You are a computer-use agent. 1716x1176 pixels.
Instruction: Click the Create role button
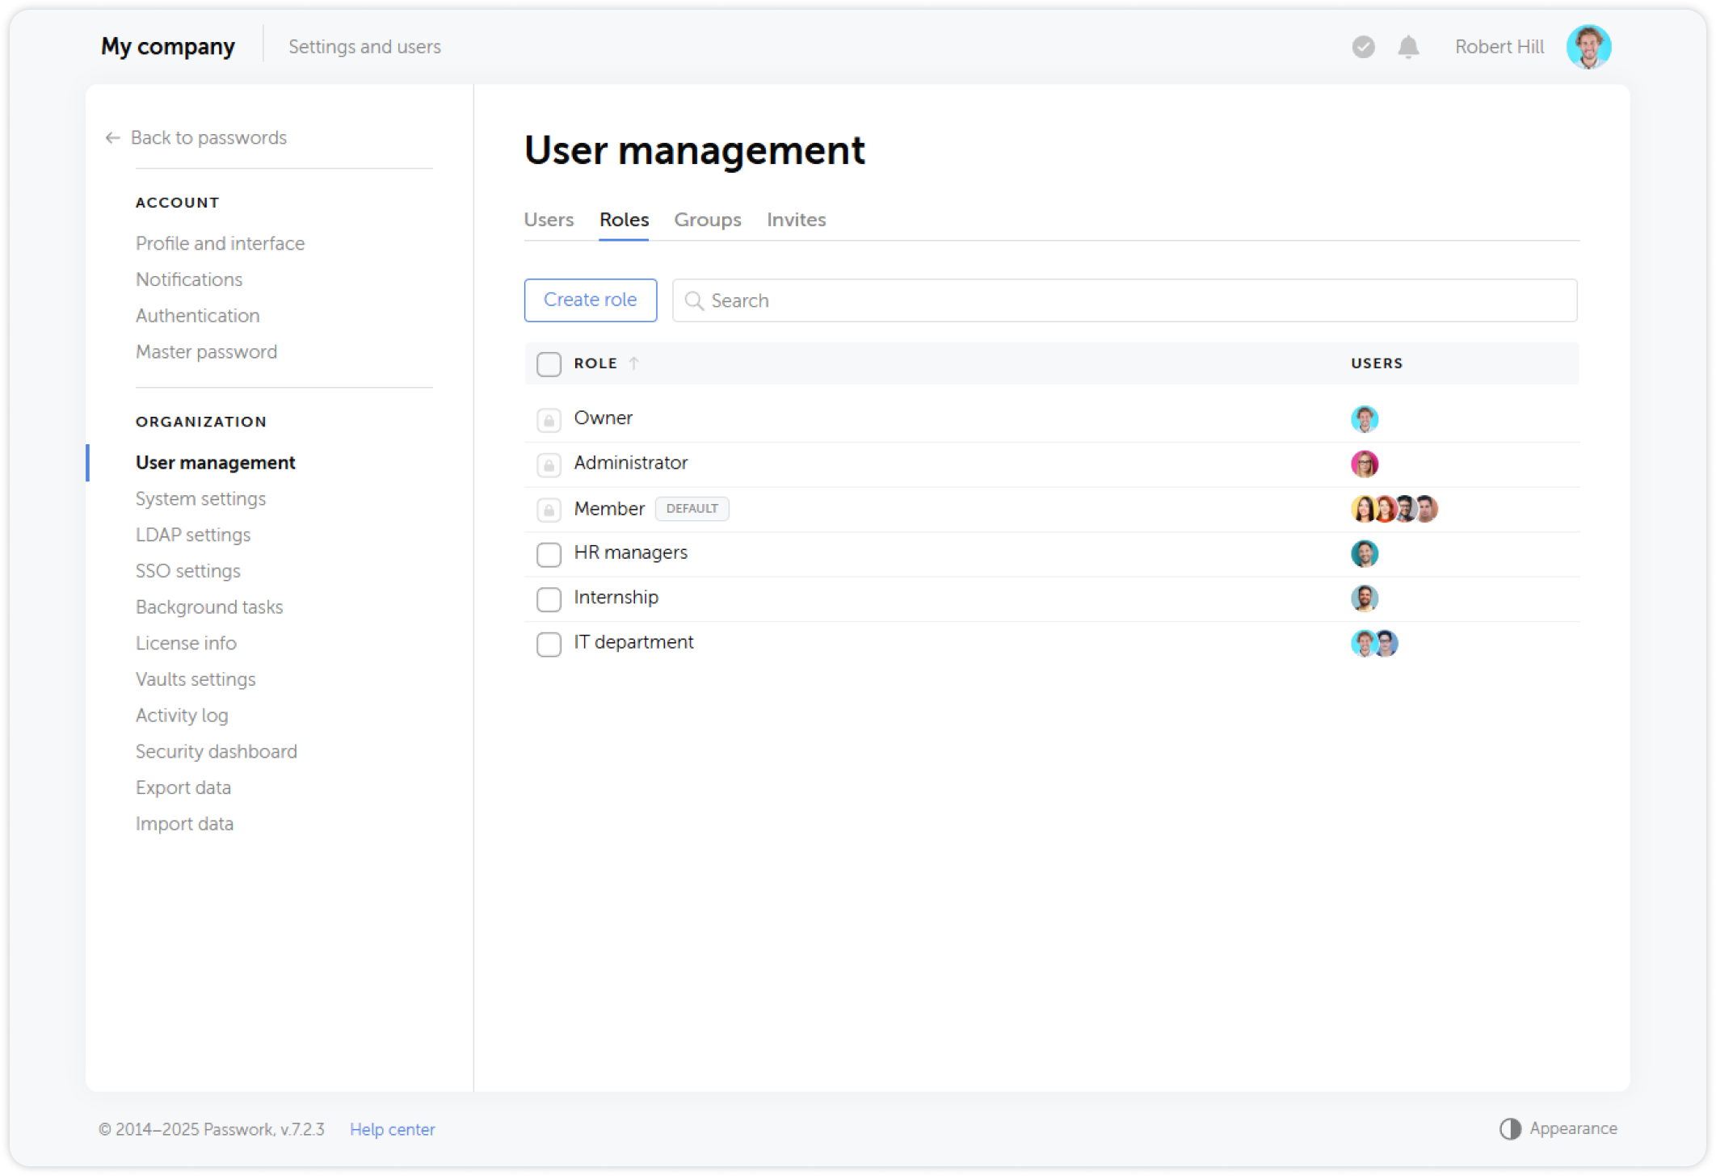pos(590,300)
